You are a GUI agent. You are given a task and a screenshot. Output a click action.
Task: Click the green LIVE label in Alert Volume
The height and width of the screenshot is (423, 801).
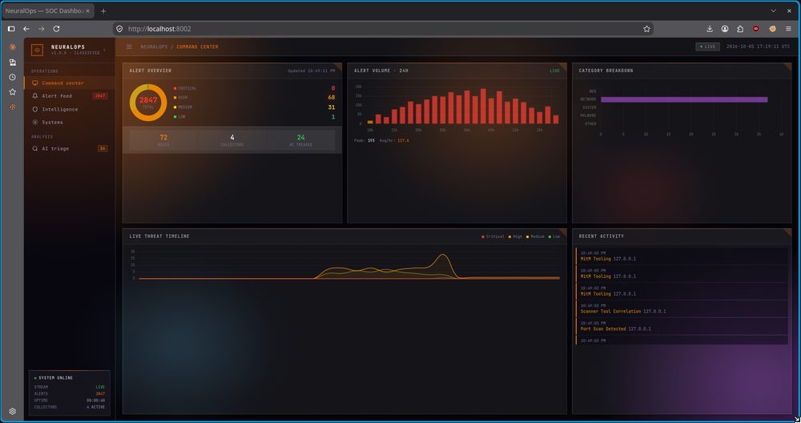click(x=555, y=71)
